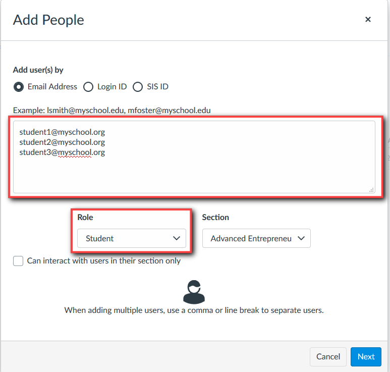The height and width of the screenshot is (372, 390).
Task: Click inside the email addresses text area
Action: pyautogui.click(x=194, y=157)
